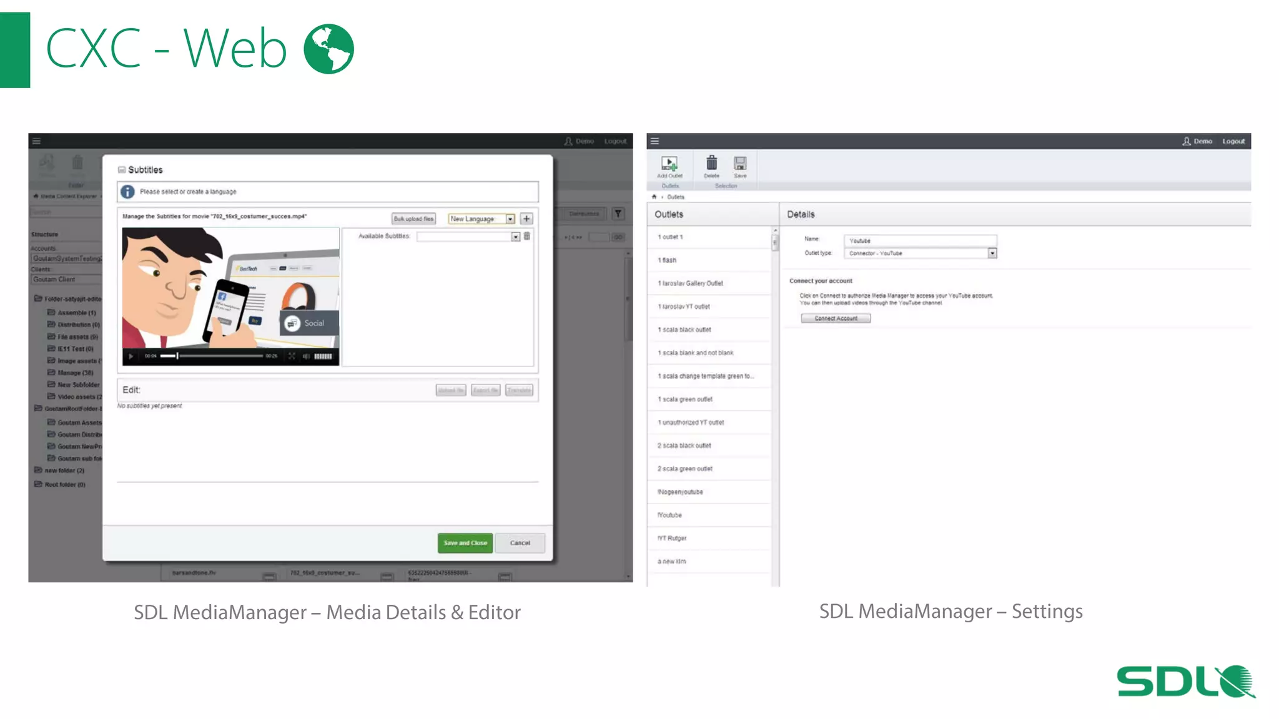Image resolution: width=1279 pixels, height=719 pixels.
Task: Click the Assemble (1) folder icon
Action: coord(51,312)
